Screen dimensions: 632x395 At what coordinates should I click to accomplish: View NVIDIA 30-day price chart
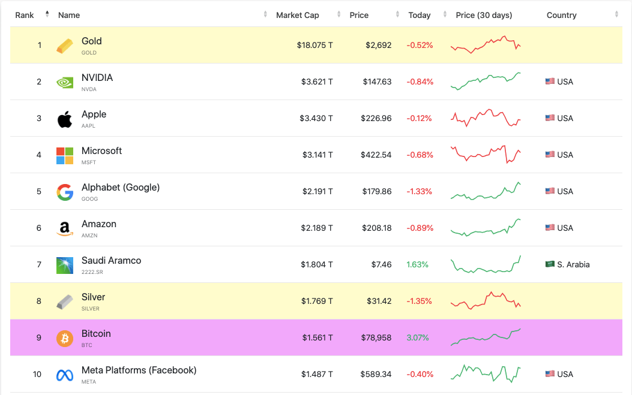pyautogui.click(x=486, y=81)
